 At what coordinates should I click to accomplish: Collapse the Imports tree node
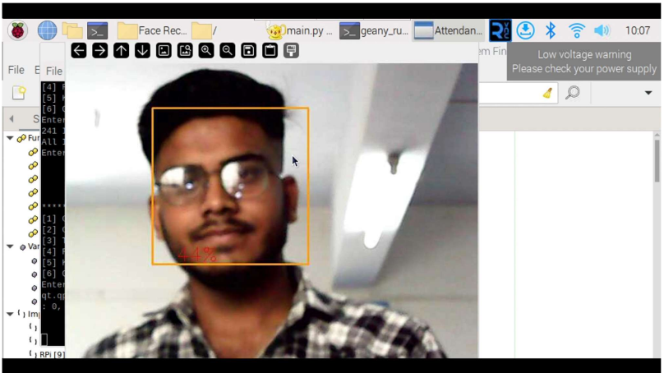coord(10,314)
